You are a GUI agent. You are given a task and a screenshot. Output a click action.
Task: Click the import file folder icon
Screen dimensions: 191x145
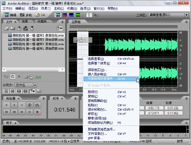point(6,29)
